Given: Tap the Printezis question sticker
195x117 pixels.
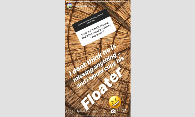Looking at the screenshot, I should coord(96,32).
